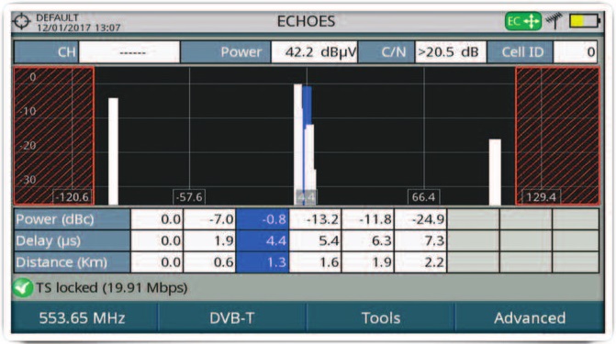Click the highlighted 4.4 axis marker

coord(306,197)
